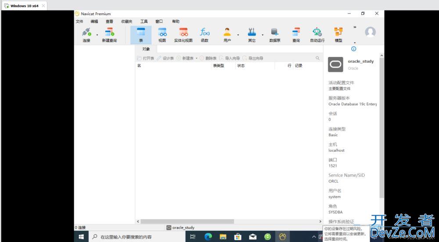Expand the 新建表 dropdown arrow
The height and width of the screenshot is (242, 439).
tap(197, 58)
